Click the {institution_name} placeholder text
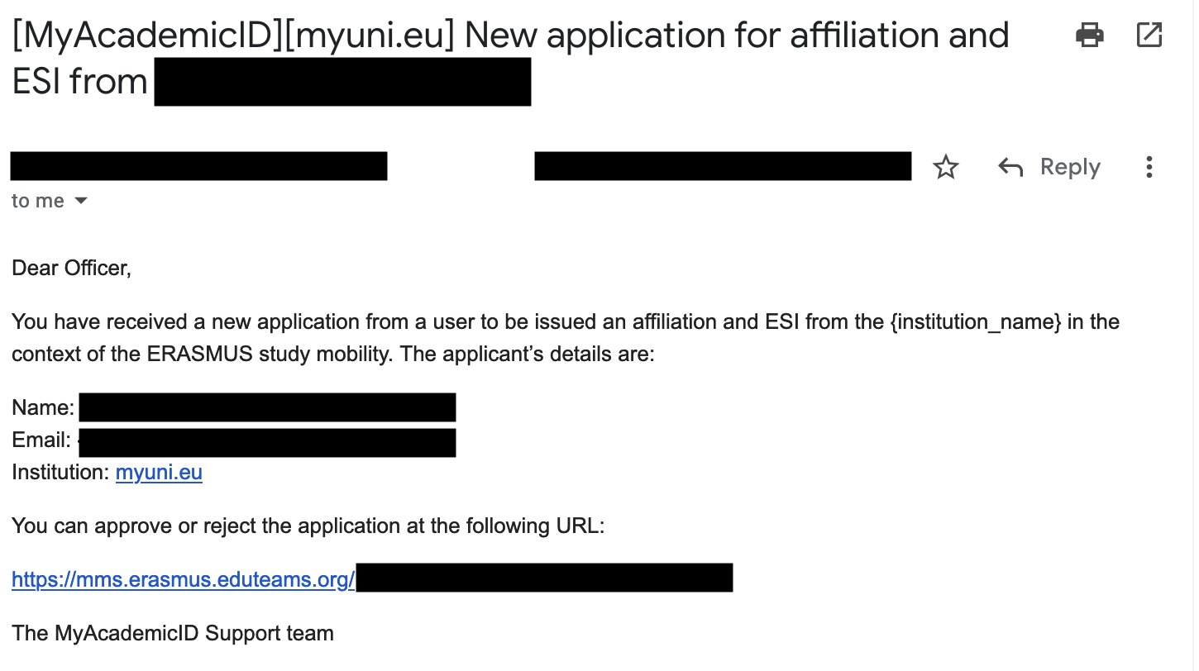 pyautogui.click(x=976, y=321)
